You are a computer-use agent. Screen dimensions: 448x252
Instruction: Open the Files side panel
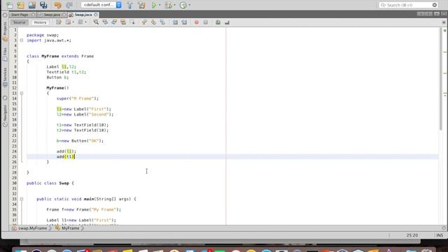5,55
